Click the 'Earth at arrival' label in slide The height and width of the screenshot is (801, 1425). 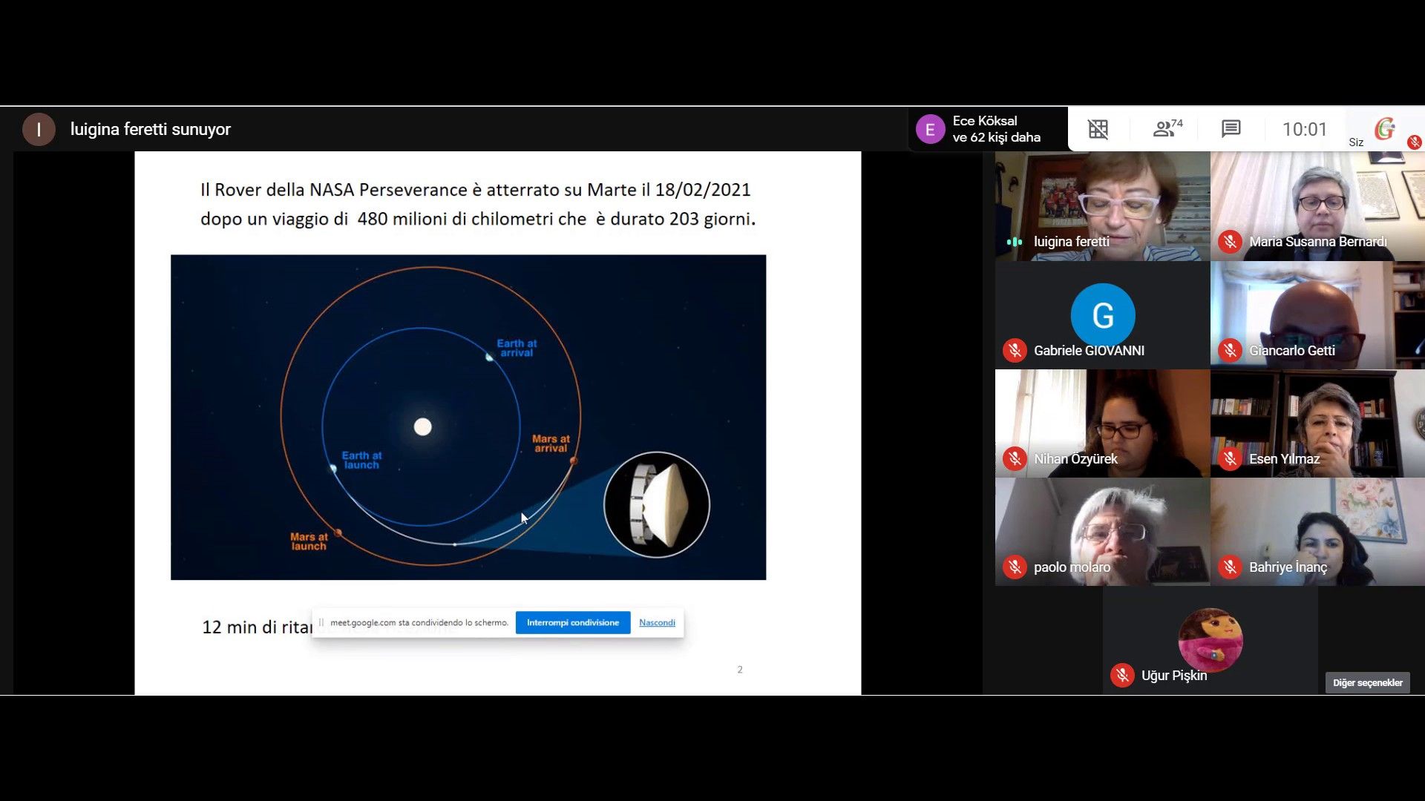517,348
